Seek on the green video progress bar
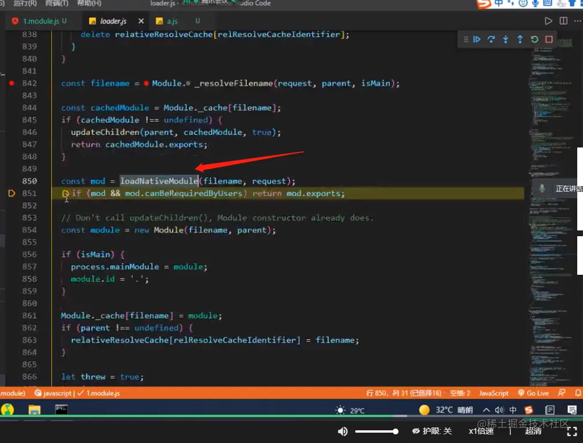Screen dimensions: 583x443 point(292,417)
